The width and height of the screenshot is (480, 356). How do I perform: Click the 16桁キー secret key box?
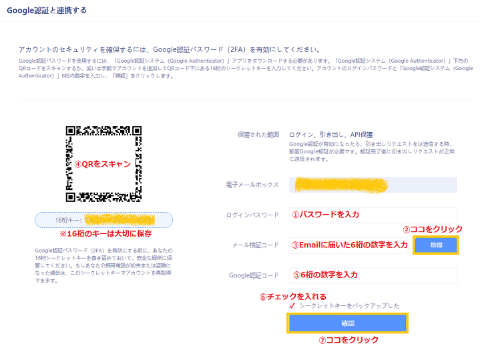pos(103,220)
